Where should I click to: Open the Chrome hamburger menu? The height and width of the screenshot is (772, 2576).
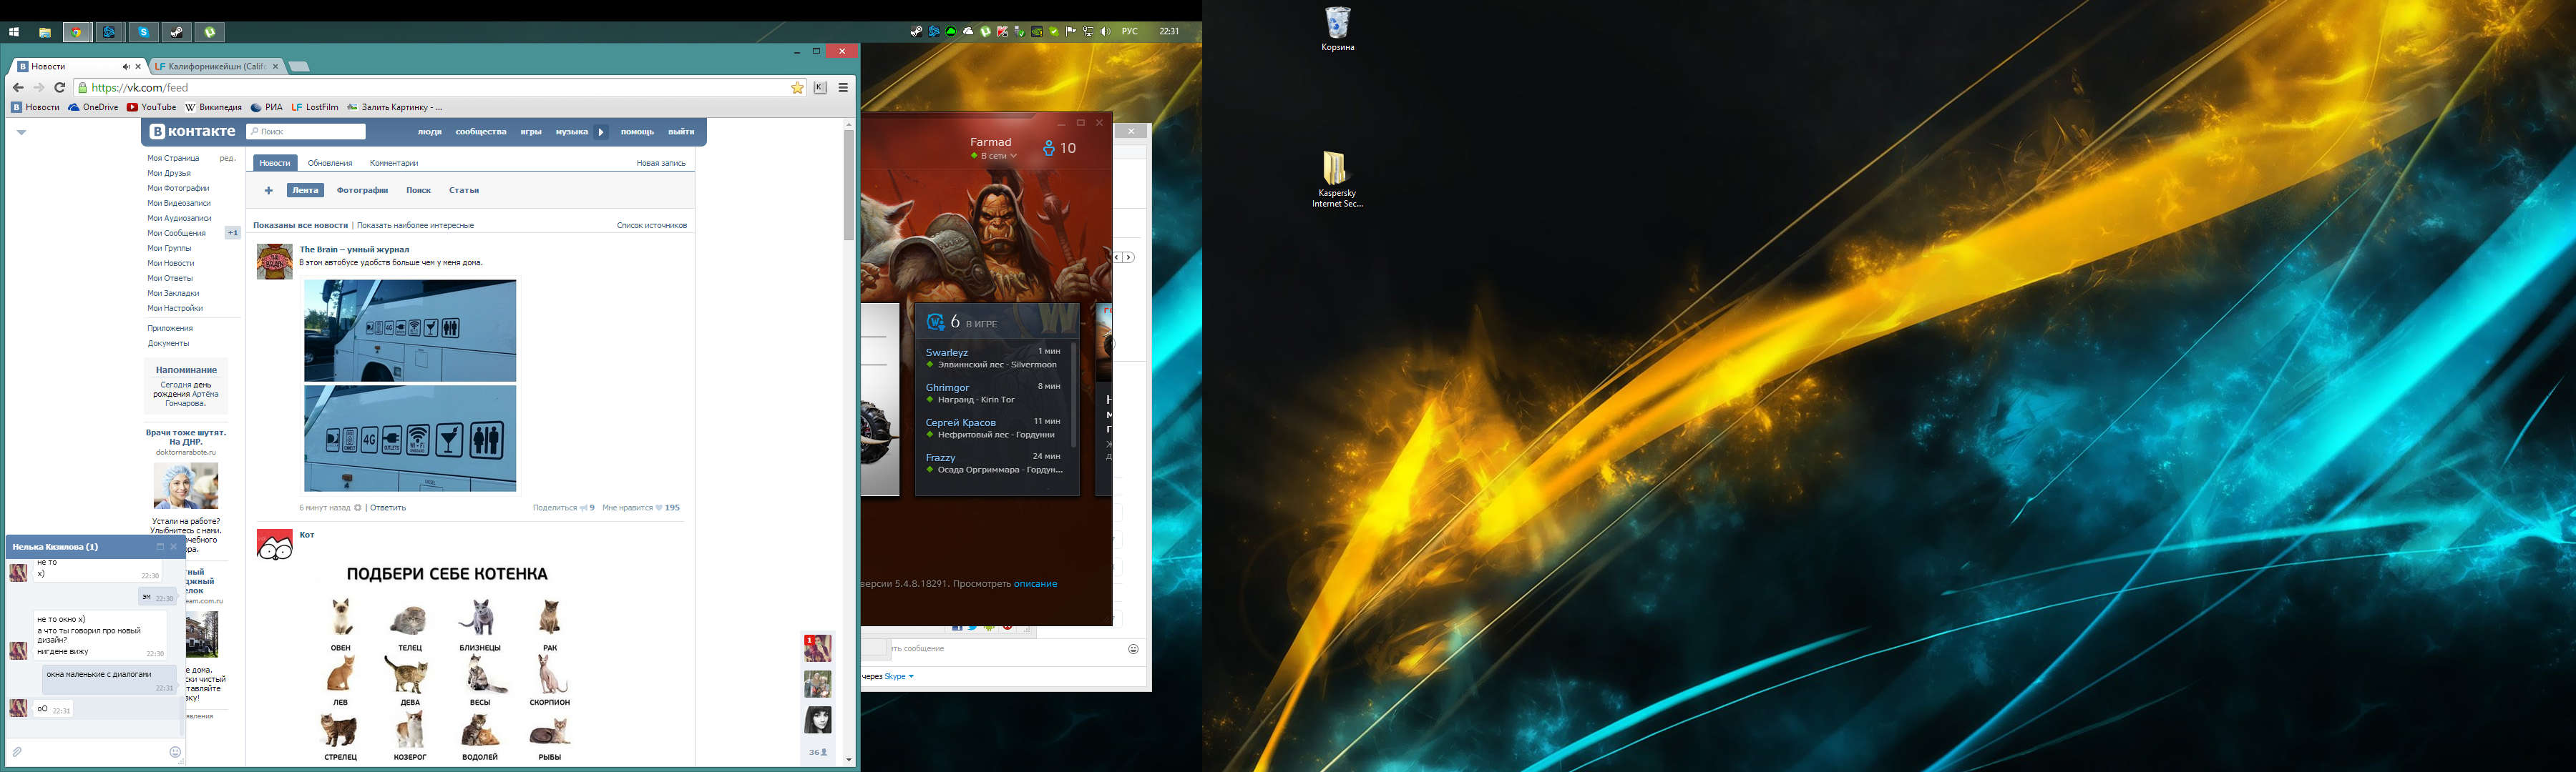843,88
